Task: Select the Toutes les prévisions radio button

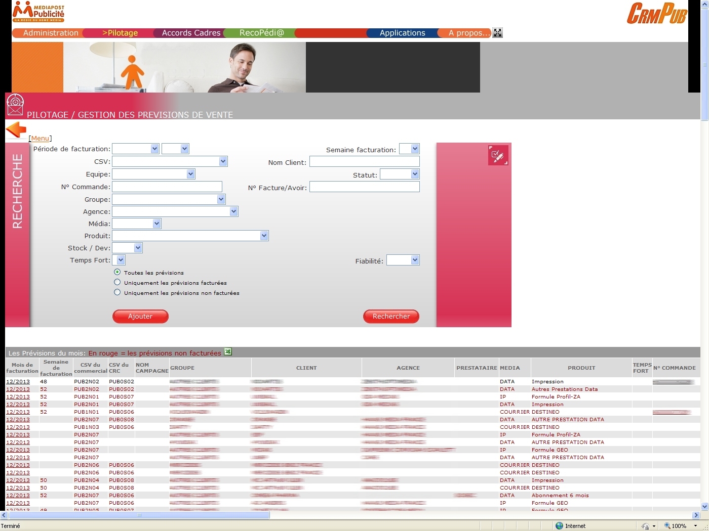Action: tap(117, 272)
